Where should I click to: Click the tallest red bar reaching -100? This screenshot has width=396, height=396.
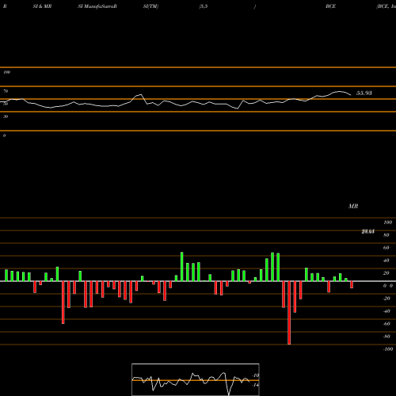(x=289, y=313)
